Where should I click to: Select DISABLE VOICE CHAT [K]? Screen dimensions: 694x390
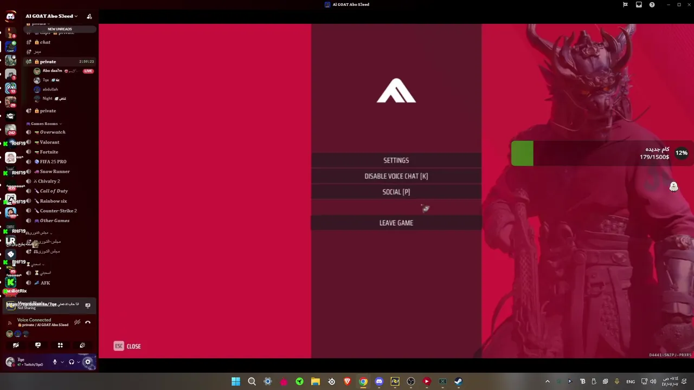coord(396,176)
